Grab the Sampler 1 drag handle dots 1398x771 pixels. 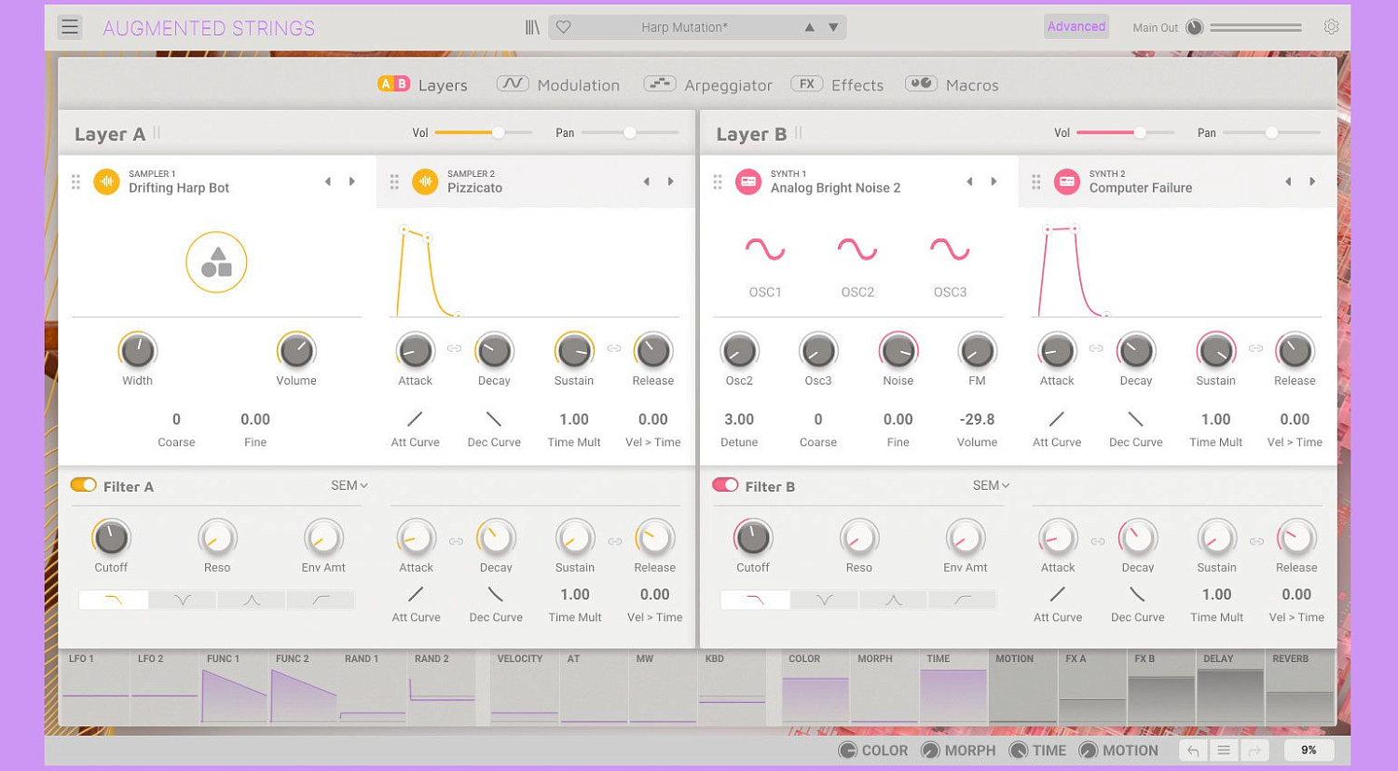click(x=75, y=183)
